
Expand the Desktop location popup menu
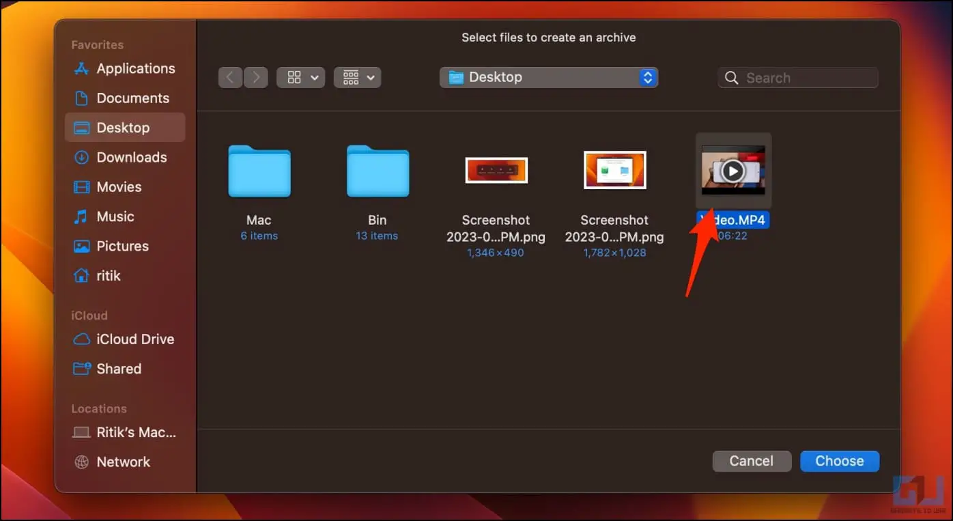point(549,77)
